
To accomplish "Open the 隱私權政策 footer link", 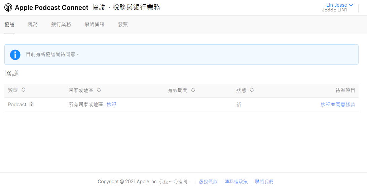I will coord(236,181).
